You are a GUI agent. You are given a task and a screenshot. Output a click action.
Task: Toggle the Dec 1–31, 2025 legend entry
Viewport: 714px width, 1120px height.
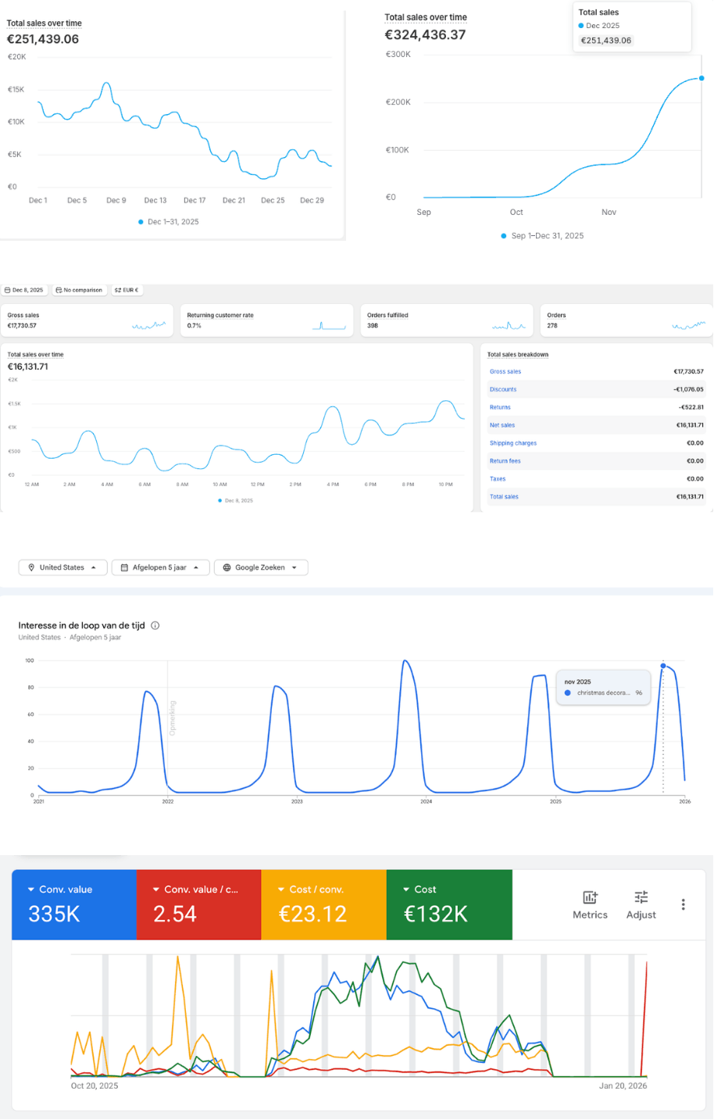click(x=169, y=222)
